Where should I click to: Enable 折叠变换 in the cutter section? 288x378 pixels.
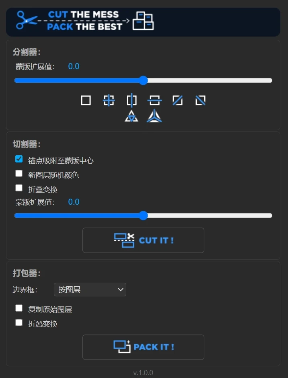[19, 187]
